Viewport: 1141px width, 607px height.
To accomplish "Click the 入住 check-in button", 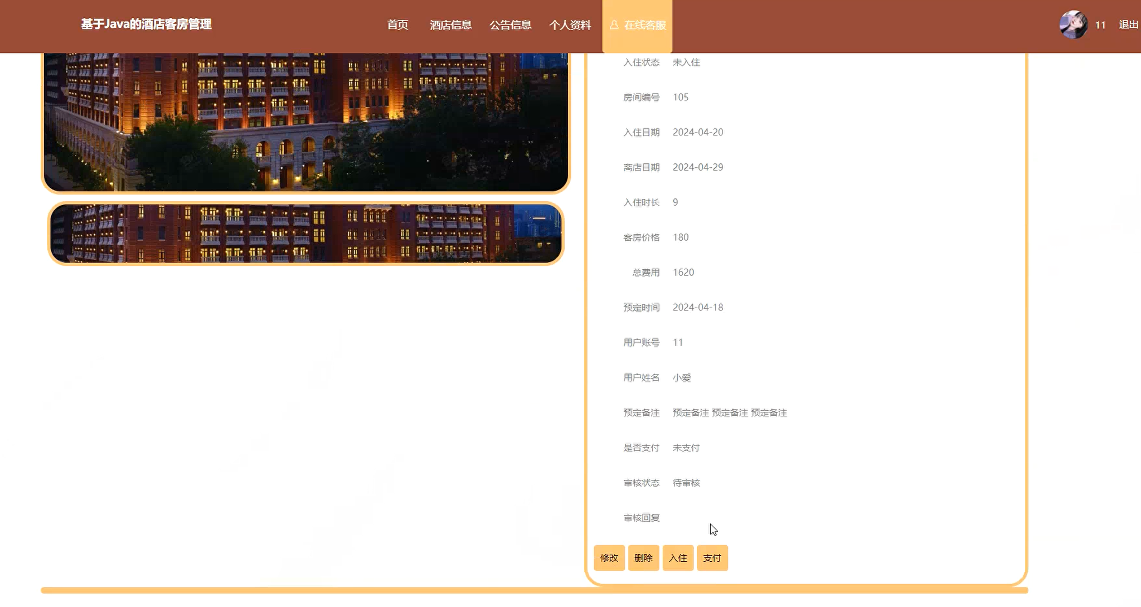I will point(678,558).
